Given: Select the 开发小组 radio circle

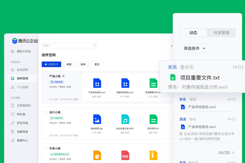Looking at the screenshot, I should tap(47, 149).
